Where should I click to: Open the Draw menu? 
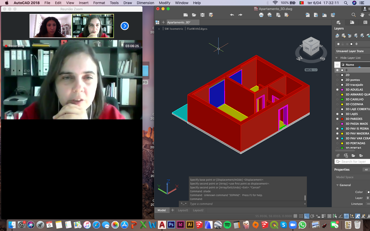coord(128,3)
